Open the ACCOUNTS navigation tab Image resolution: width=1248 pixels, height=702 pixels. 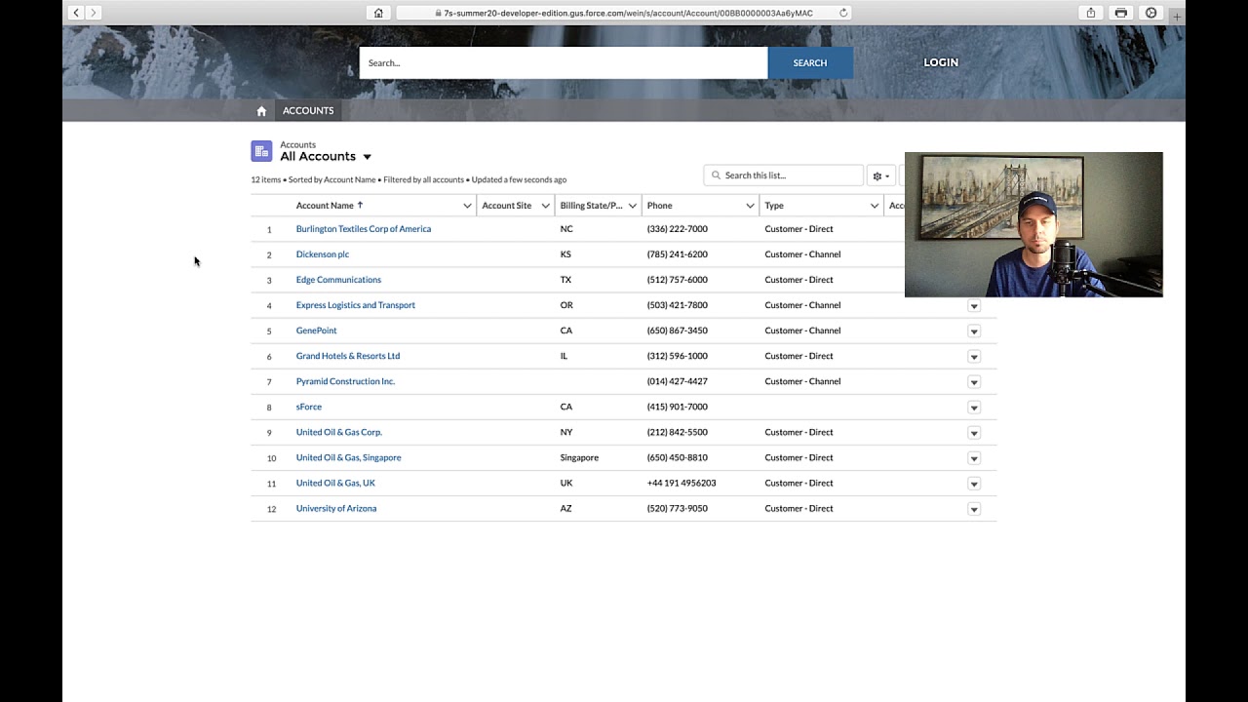point(308,110)
